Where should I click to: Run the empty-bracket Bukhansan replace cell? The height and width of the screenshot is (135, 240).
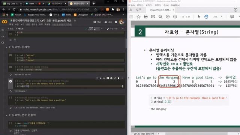click(x=10, y=97)
